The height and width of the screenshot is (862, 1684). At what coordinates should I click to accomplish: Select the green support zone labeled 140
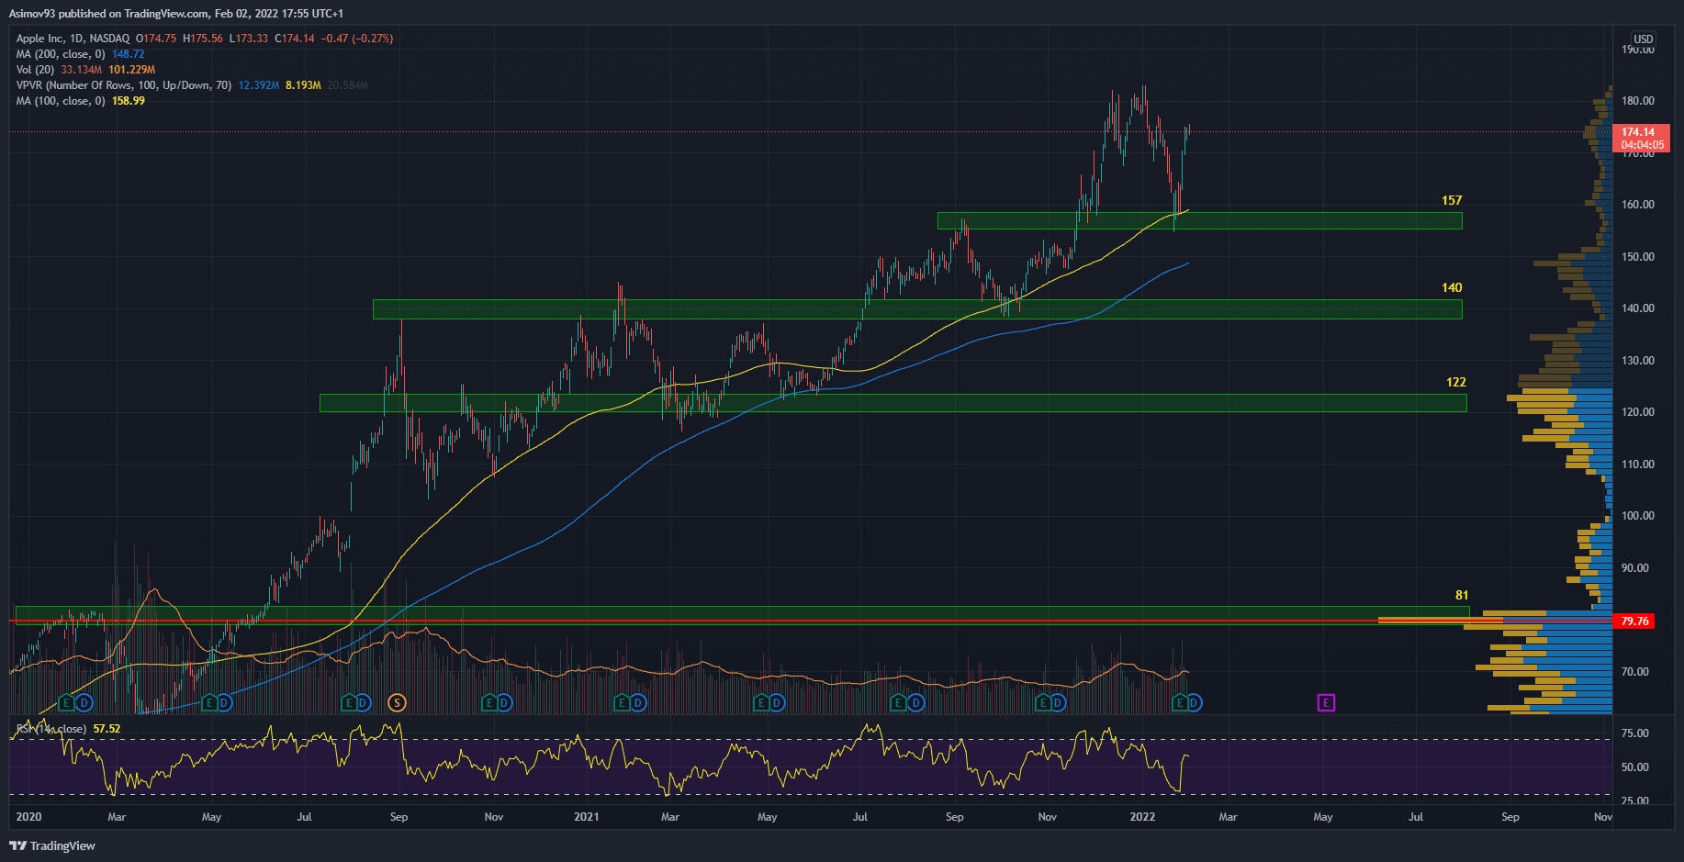(x=916, y=309)
